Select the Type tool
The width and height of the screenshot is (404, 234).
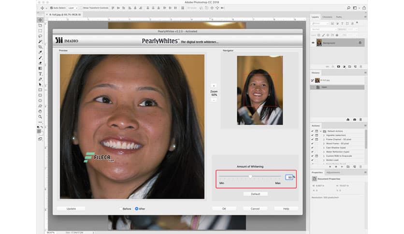(40, 74)
